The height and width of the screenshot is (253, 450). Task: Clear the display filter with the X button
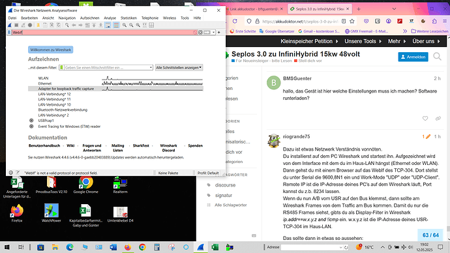200,33
